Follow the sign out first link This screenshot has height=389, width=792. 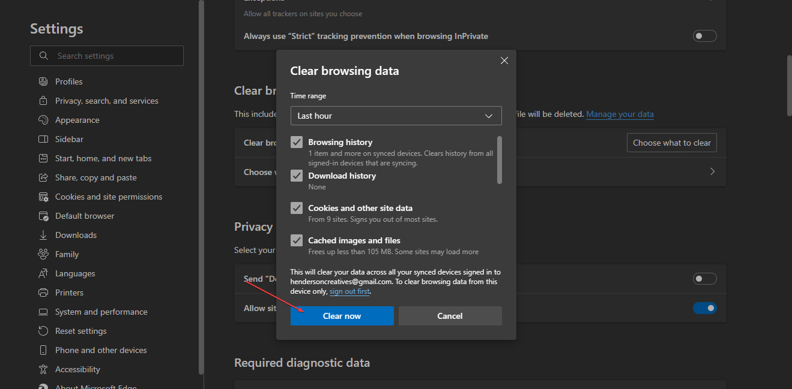349,291
